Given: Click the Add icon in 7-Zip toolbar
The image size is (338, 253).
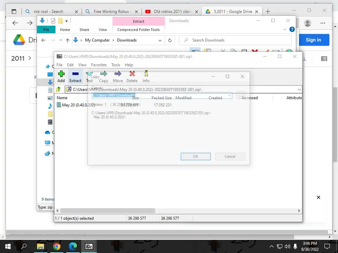Looking at the screenshot, I should pyautogui.click(x=61, y=74).
